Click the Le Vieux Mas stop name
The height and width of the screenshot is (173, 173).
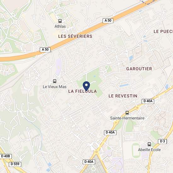[x=55, y=87]
